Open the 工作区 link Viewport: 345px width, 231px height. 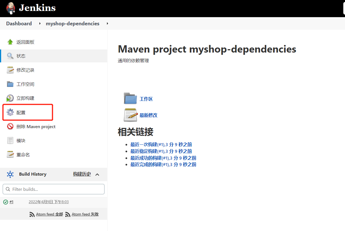coord(146,99)
